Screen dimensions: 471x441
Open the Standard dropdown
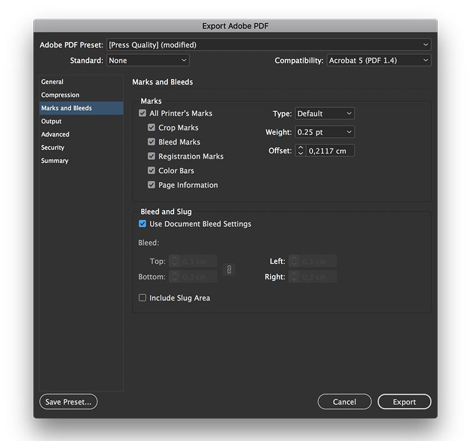[x=148, y=60]
